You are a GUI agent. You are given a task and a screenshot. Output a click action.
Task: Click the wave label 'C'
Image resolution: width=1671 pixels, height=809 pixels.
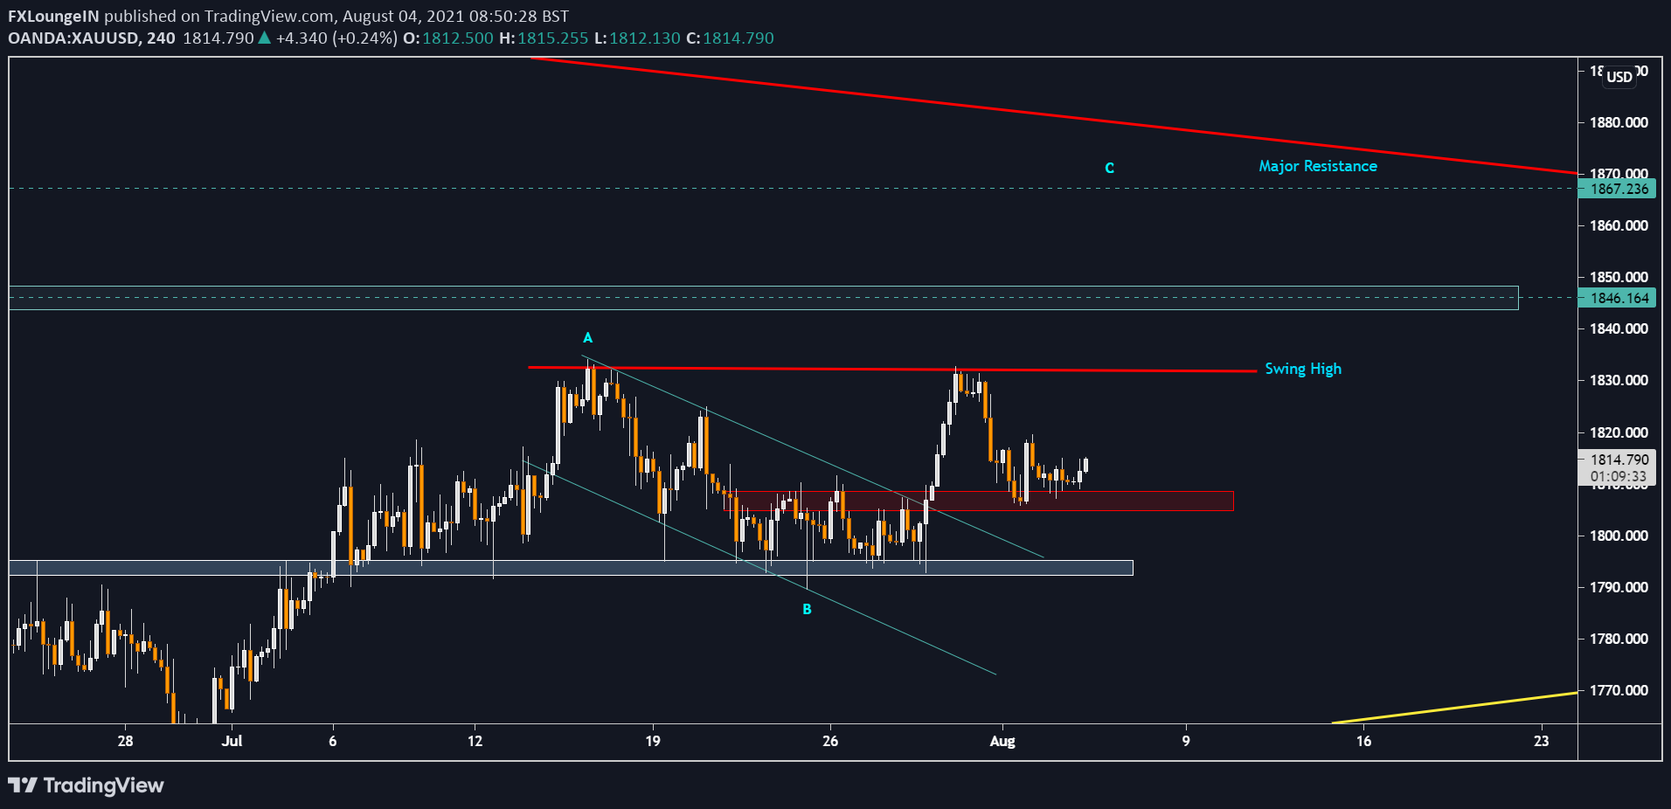tap(1109, 168)
